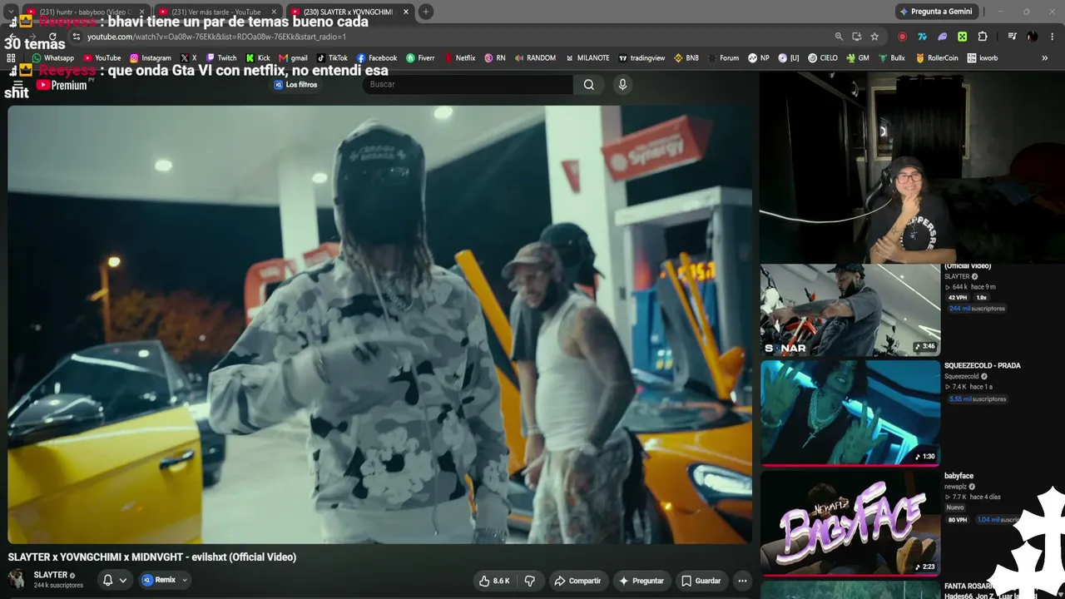
Task: Save the video with Guardar
Action: pos(701,581)
